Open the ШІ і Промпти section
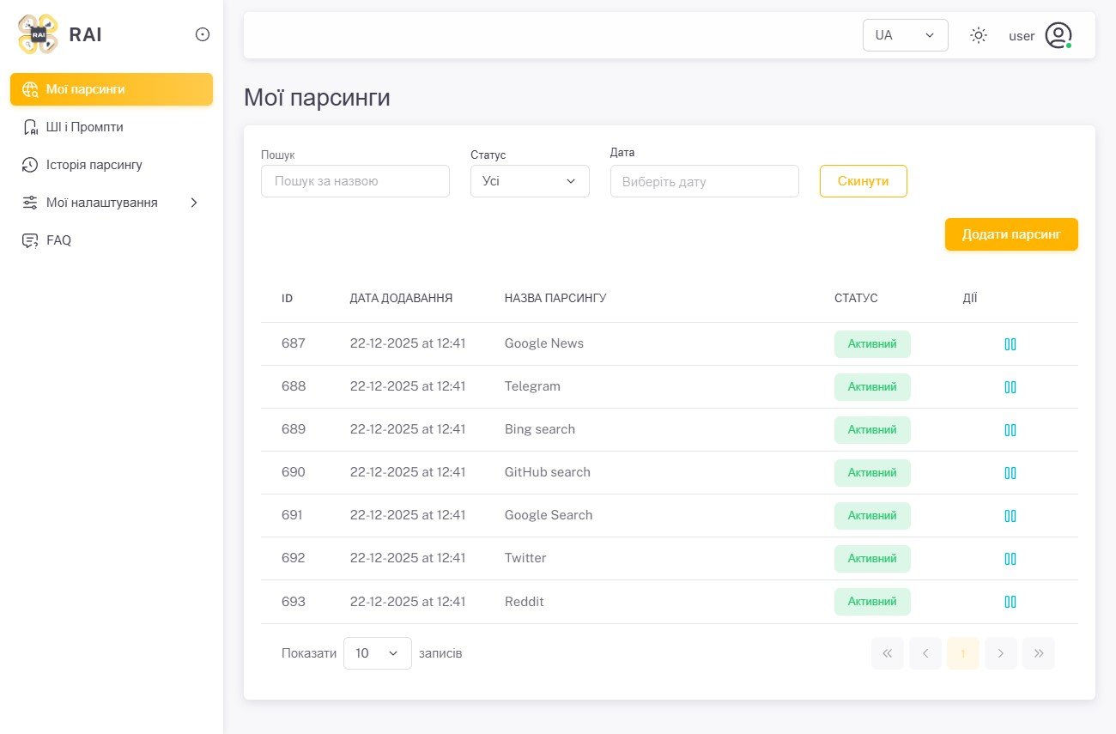The width and height of the screenshot is (1116, 734). coord(88,126)
